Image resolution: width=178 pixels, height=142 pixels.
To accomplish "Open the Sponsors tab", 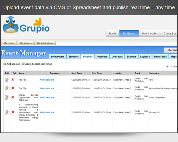I will (73, 57).
